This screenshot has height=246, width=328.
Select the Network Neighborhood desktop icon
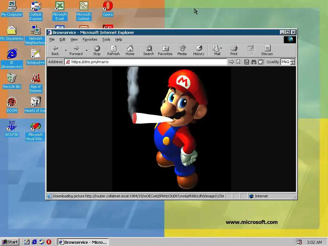[x=35, y=35]
